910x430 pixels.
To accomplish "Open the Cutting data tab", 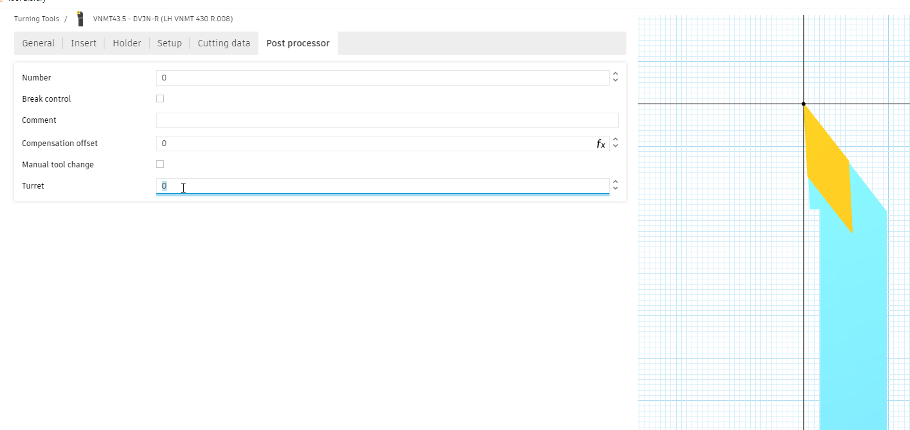I will [x=224, y=43].
